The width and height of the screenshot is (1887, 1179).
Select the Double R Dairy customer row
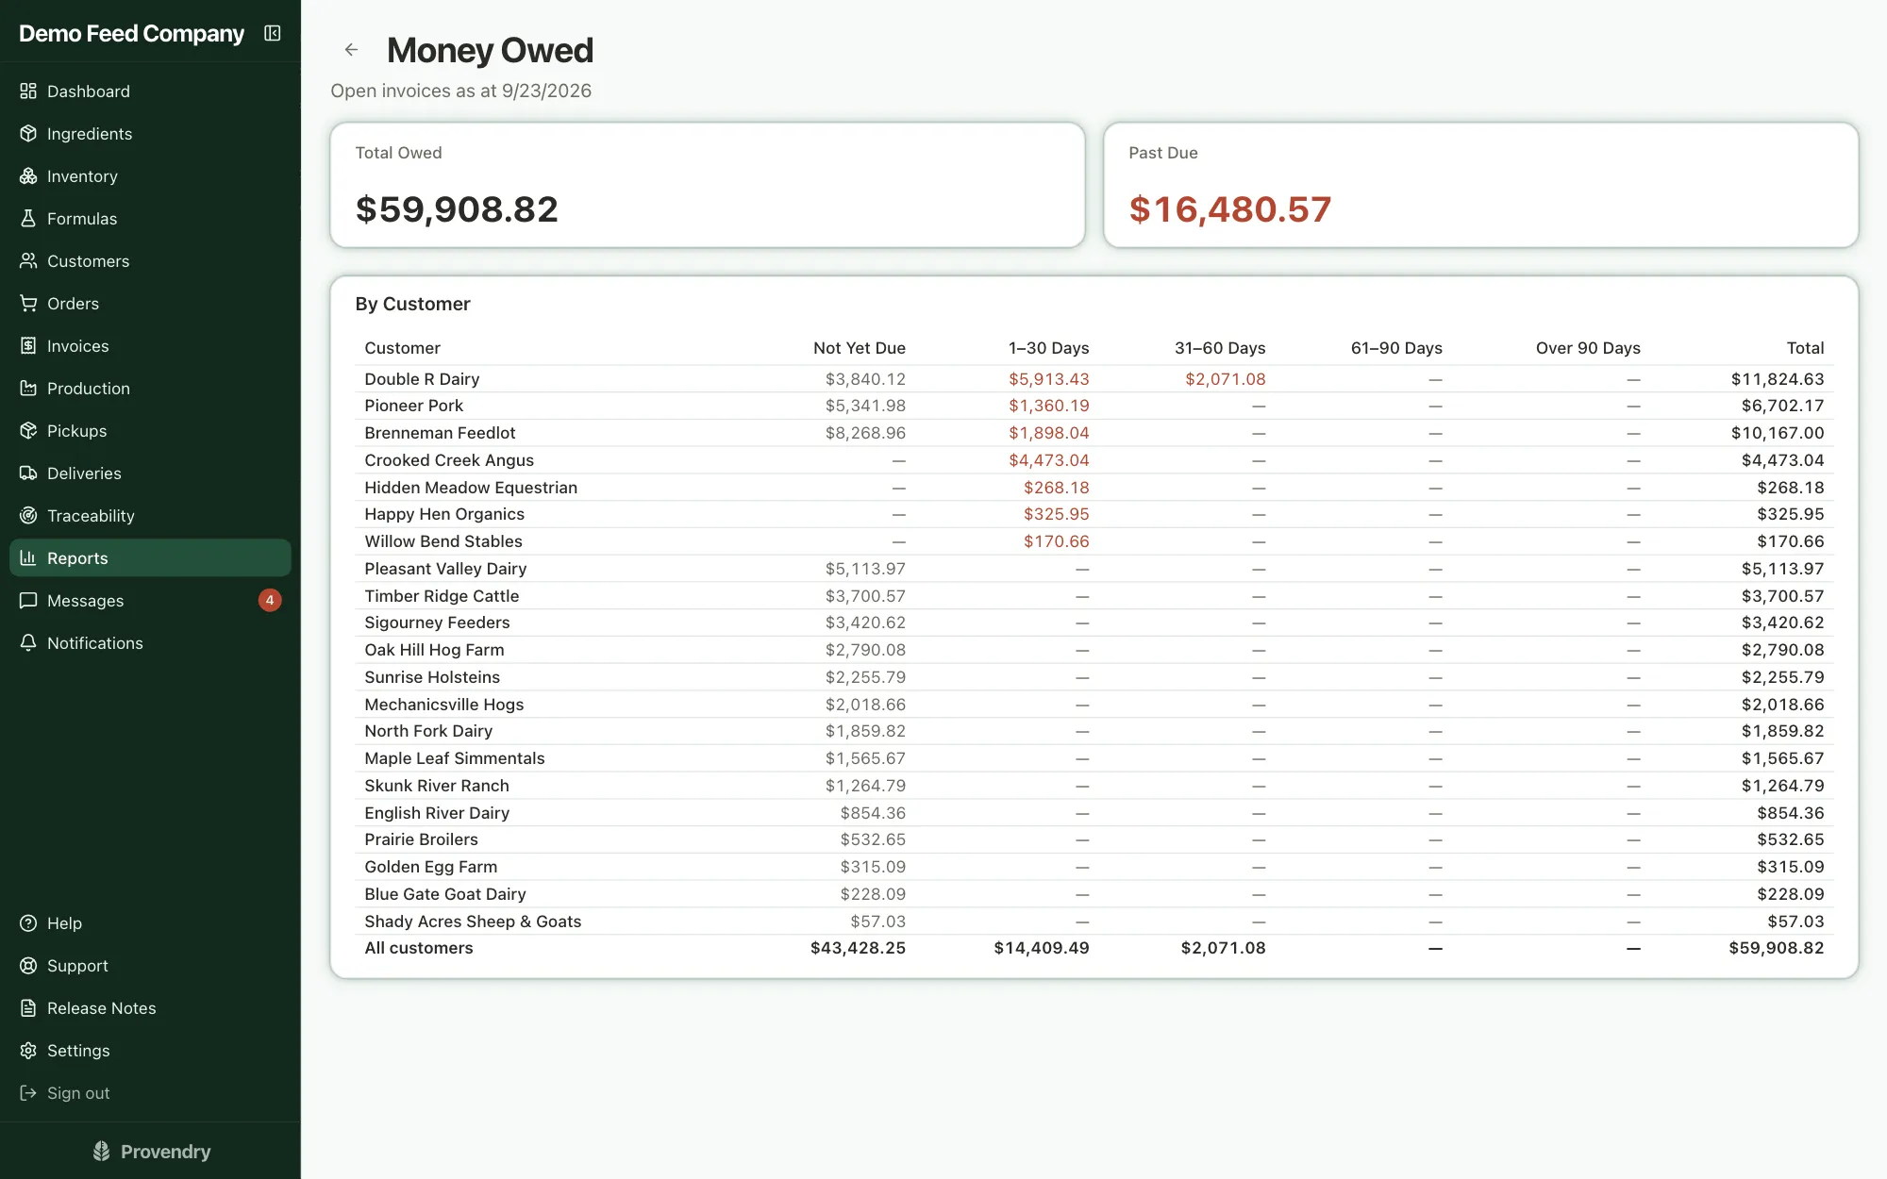click(1094, 379)
